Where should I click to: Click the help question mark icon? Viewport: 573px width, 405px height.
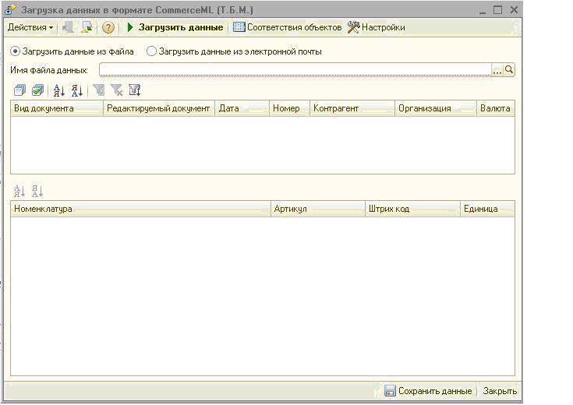pyautogui.click(x=108, y=27)
